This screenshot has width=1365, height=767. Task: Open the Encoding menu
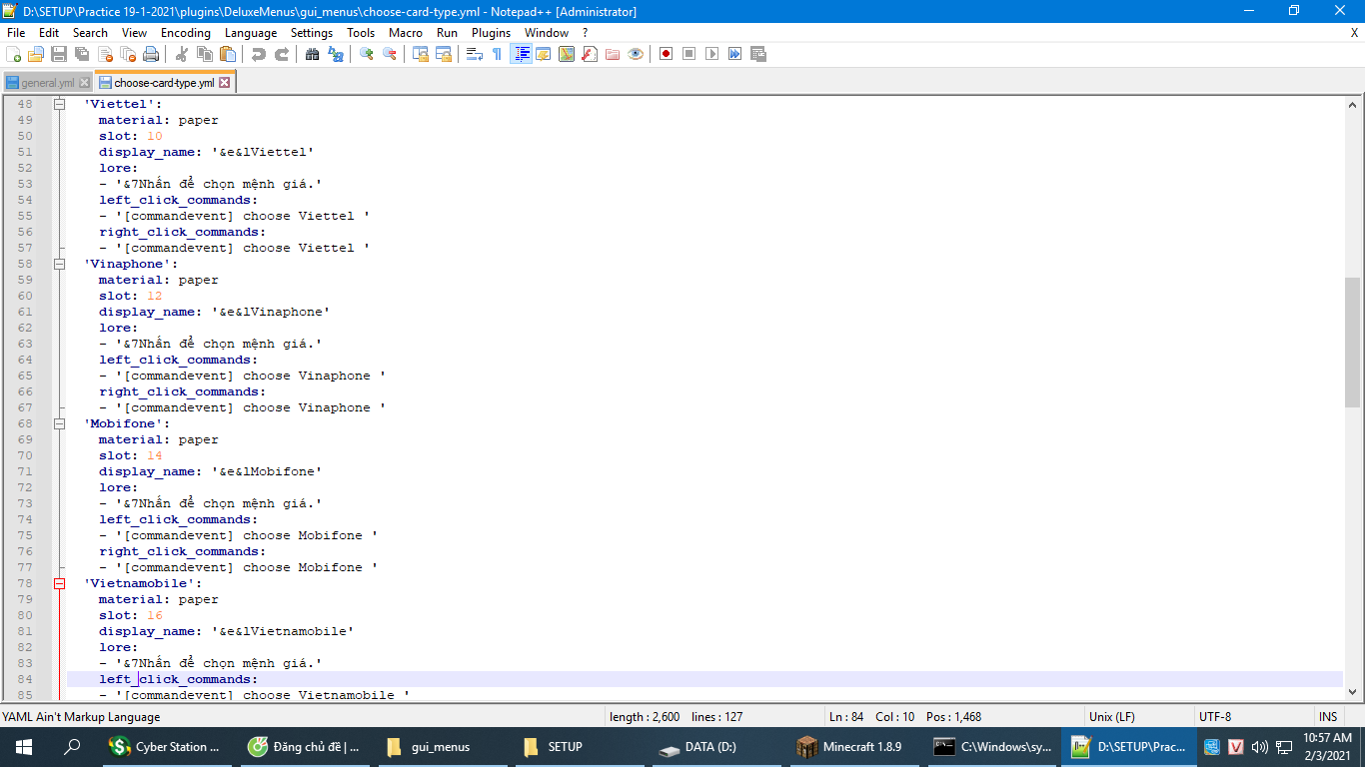point(185,33)
